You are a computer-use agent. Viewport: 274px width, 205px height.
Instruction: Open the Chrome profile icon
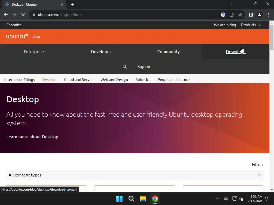coord(260,15)
